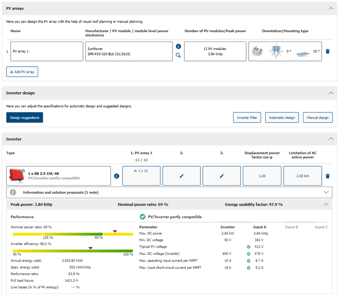Viewport: 339px width, 295px height.
Task: Collapse the peak power details panel
Action: [x=326, y=204]
